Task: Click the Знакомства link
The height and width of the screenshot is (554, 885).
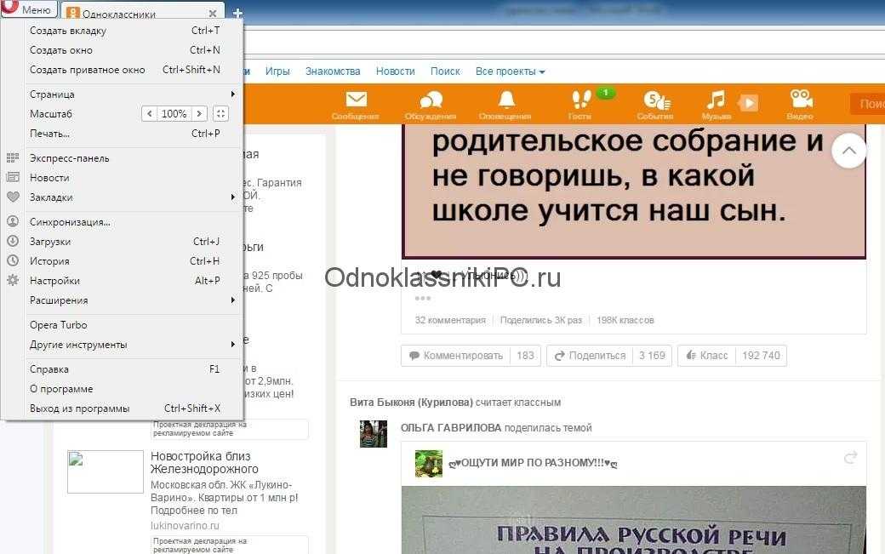Action: coord(333,71)
